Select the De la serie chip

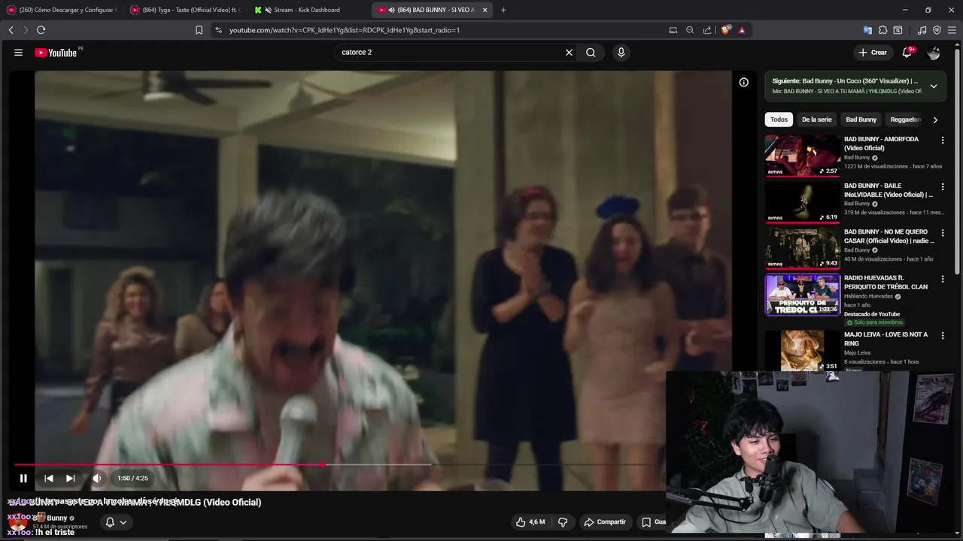click(816, 119)
